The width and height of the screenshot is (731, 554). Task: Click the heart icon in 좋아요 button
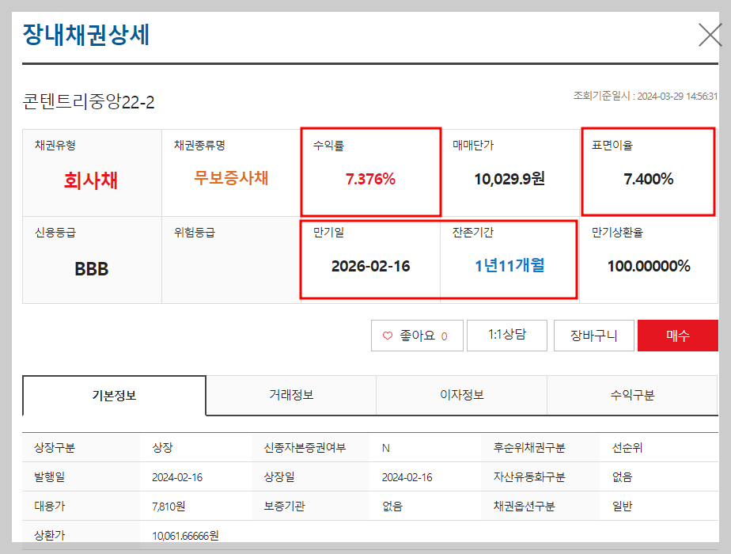coord(388,336)
